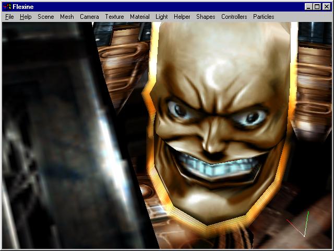Open the Controllers menu
The height and width of the screenshot is (251, 334).
point(234,17)
